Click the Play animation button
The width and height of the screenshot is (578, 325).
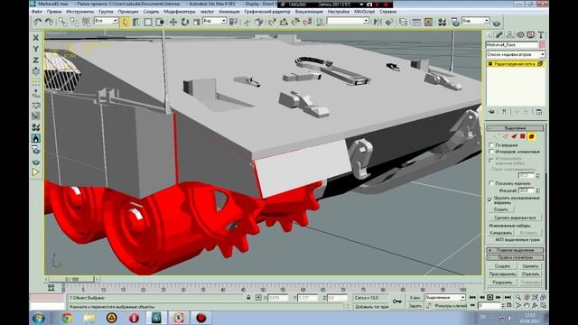point(489,297)
